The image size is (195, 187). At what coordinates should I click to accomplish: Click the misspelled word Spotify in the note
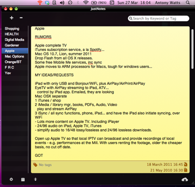tap(96, 49)
